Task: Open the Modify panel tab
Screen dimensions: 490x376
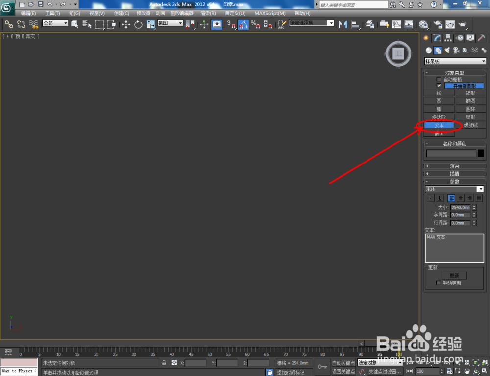Action: (437, 38)
